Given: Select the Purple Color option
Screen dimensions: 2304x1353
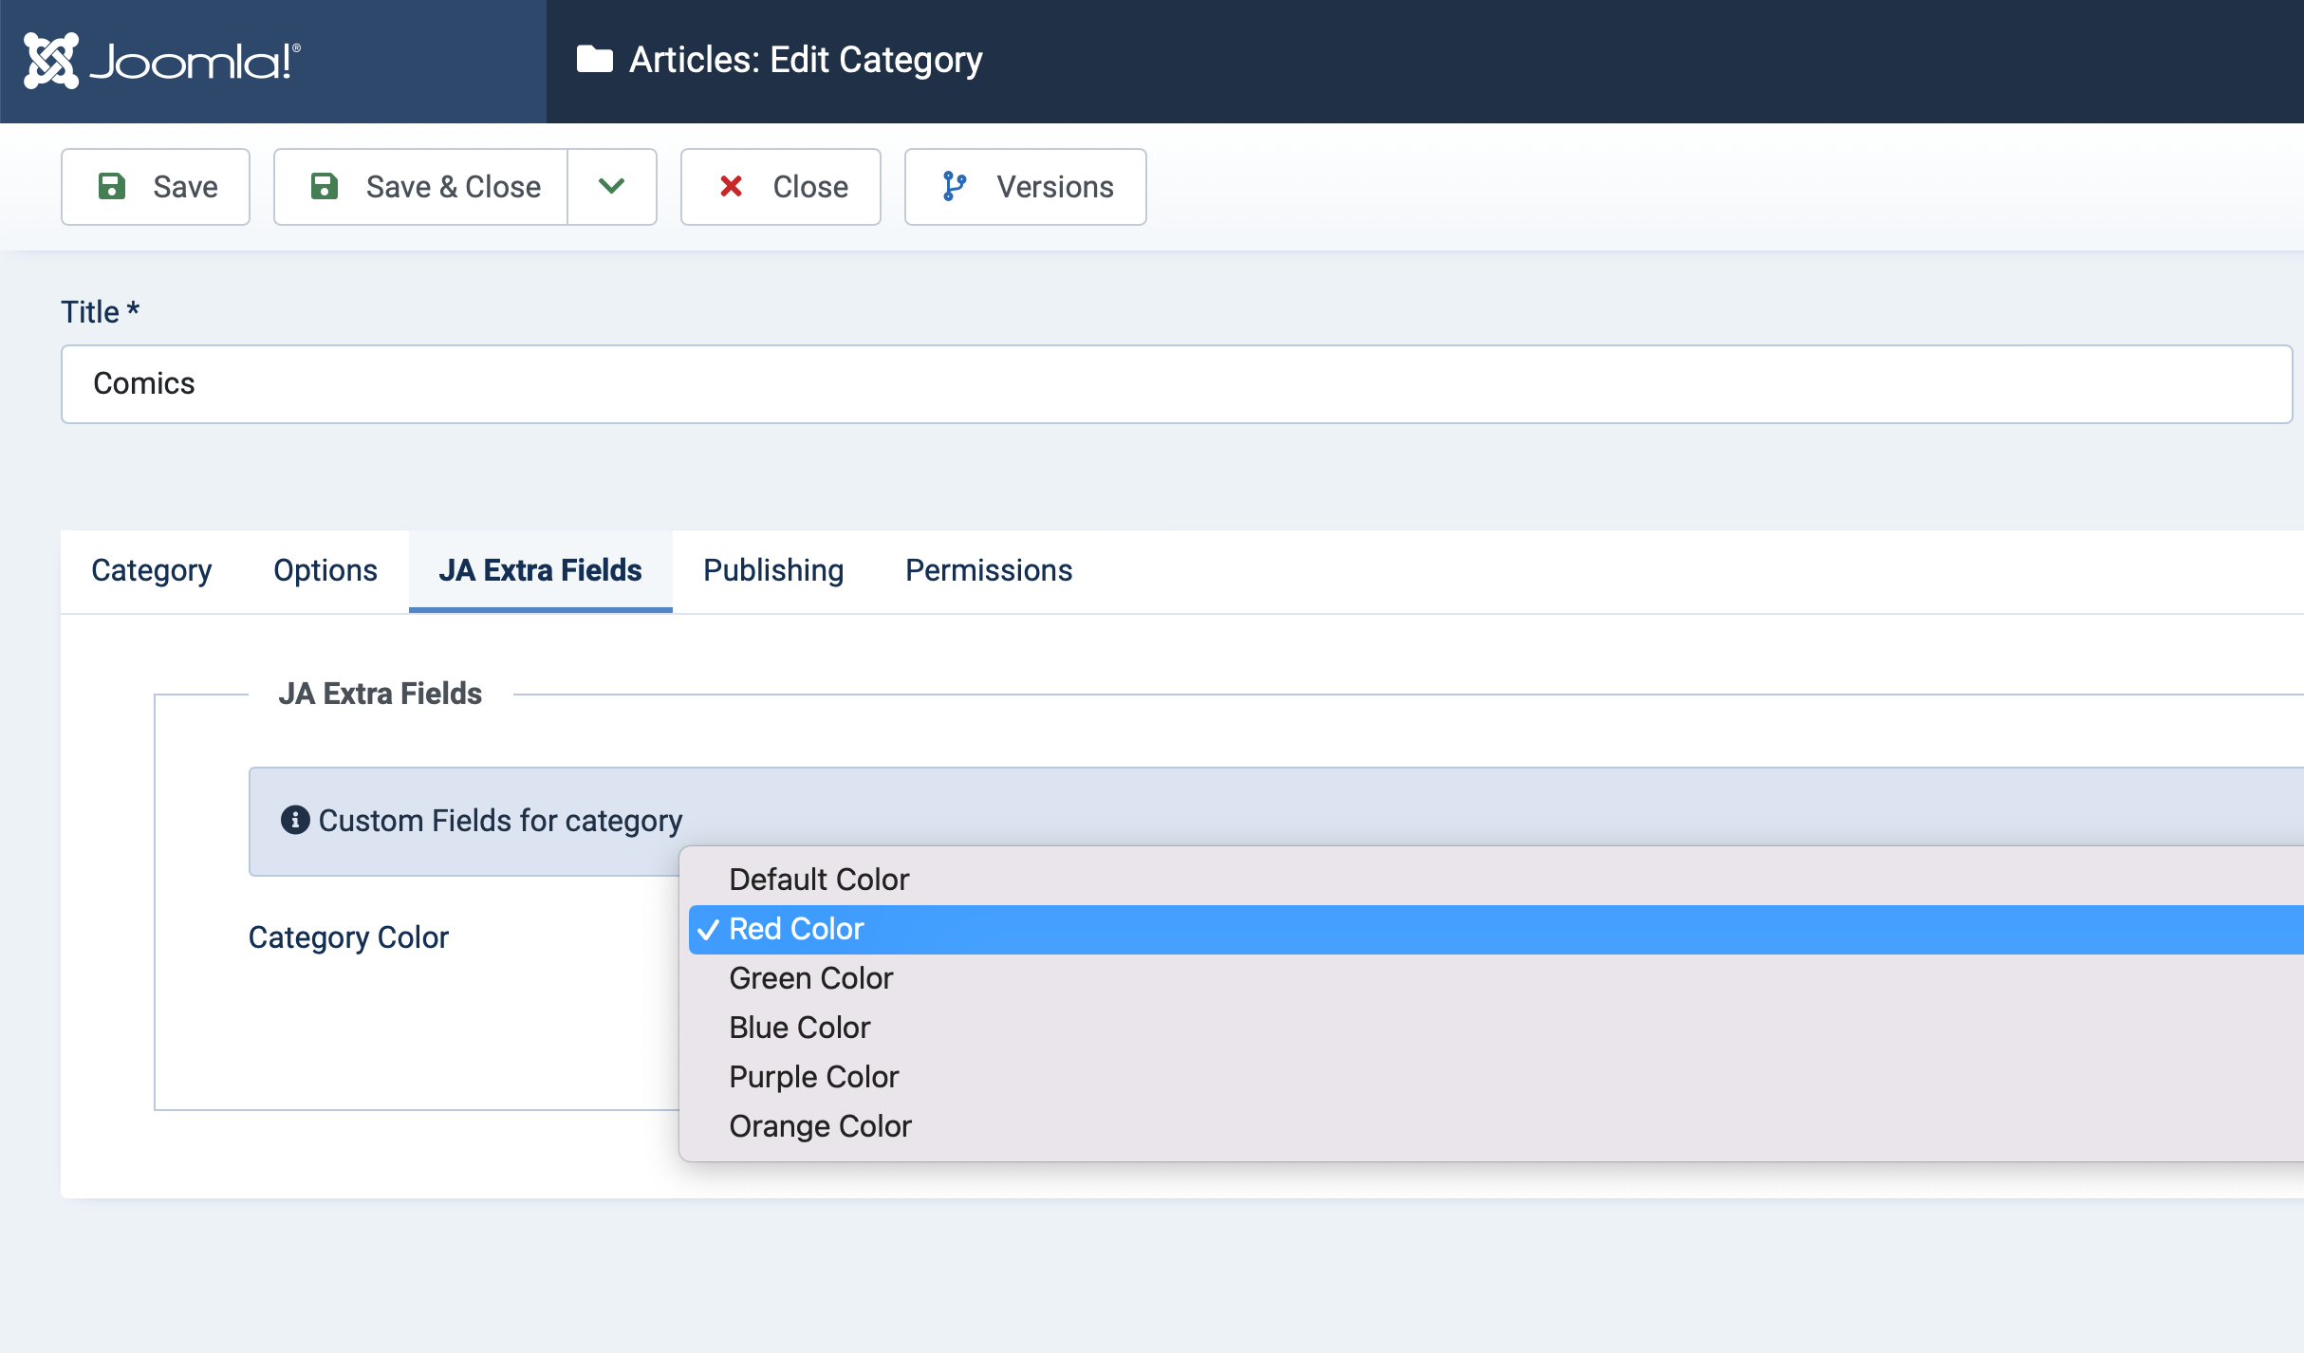Looking at the screenshot, I should click(813, 1077).
